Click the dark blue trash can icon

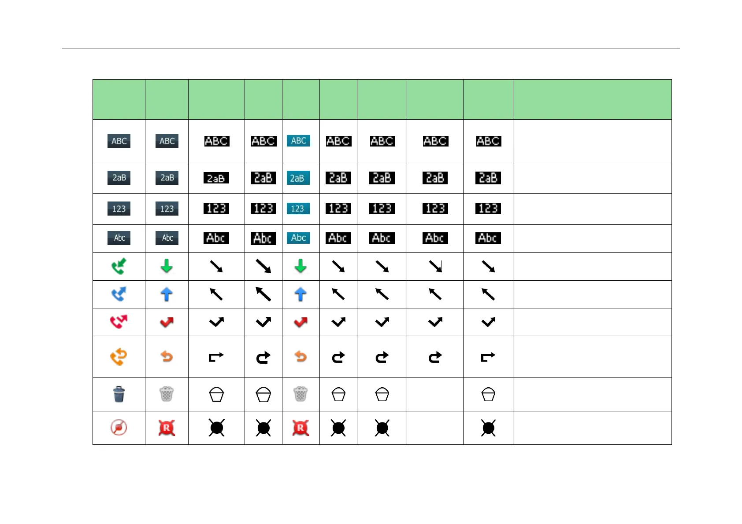point(119,394)
